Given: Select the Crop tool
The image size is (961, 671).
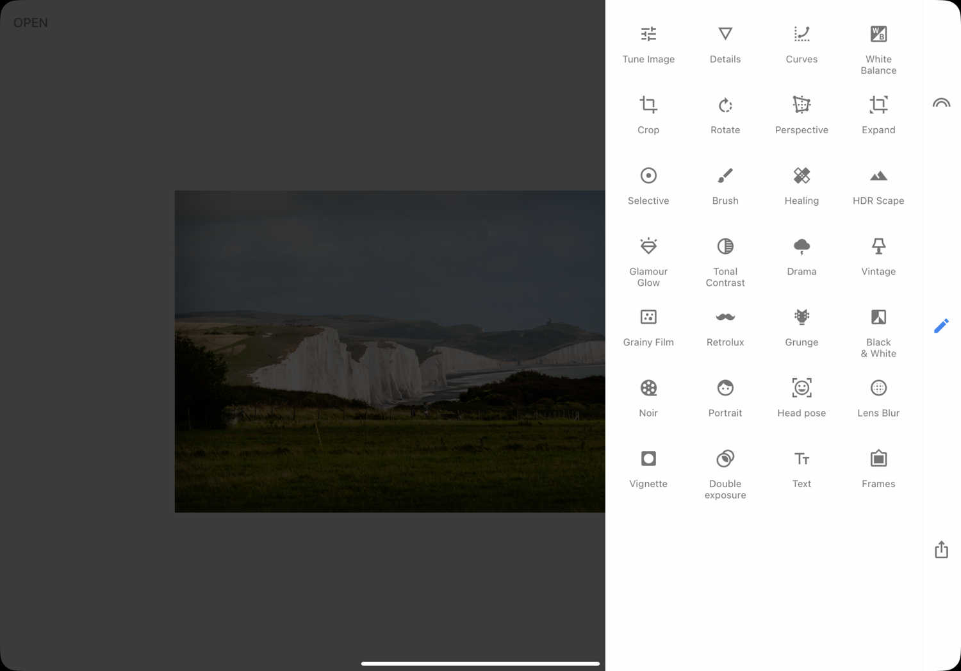Looking at the screenshot, I should (x=648, y=115).
